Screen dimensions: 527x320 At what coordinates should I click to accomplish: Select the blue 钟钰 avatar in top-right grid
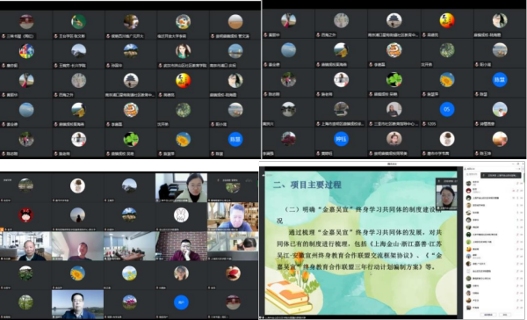[341, 139]
